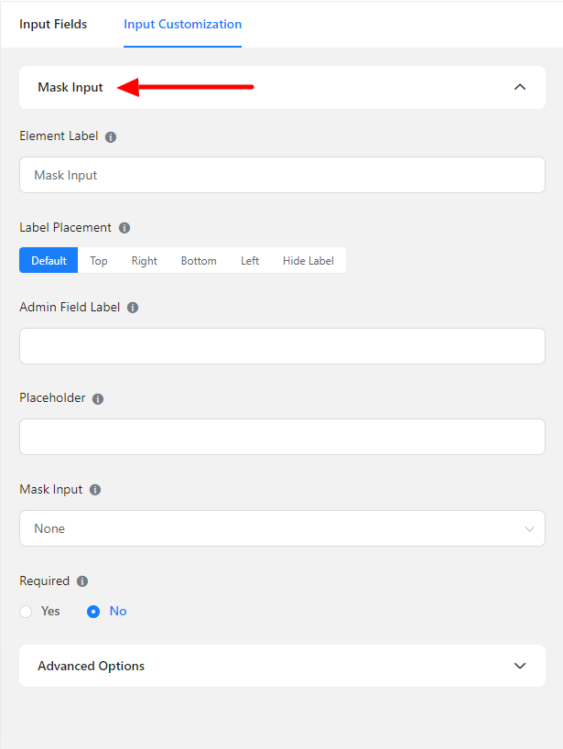Switch to the Input Fields tab
The width and height of the screenshot is (563, 749).
coord(53,25)
